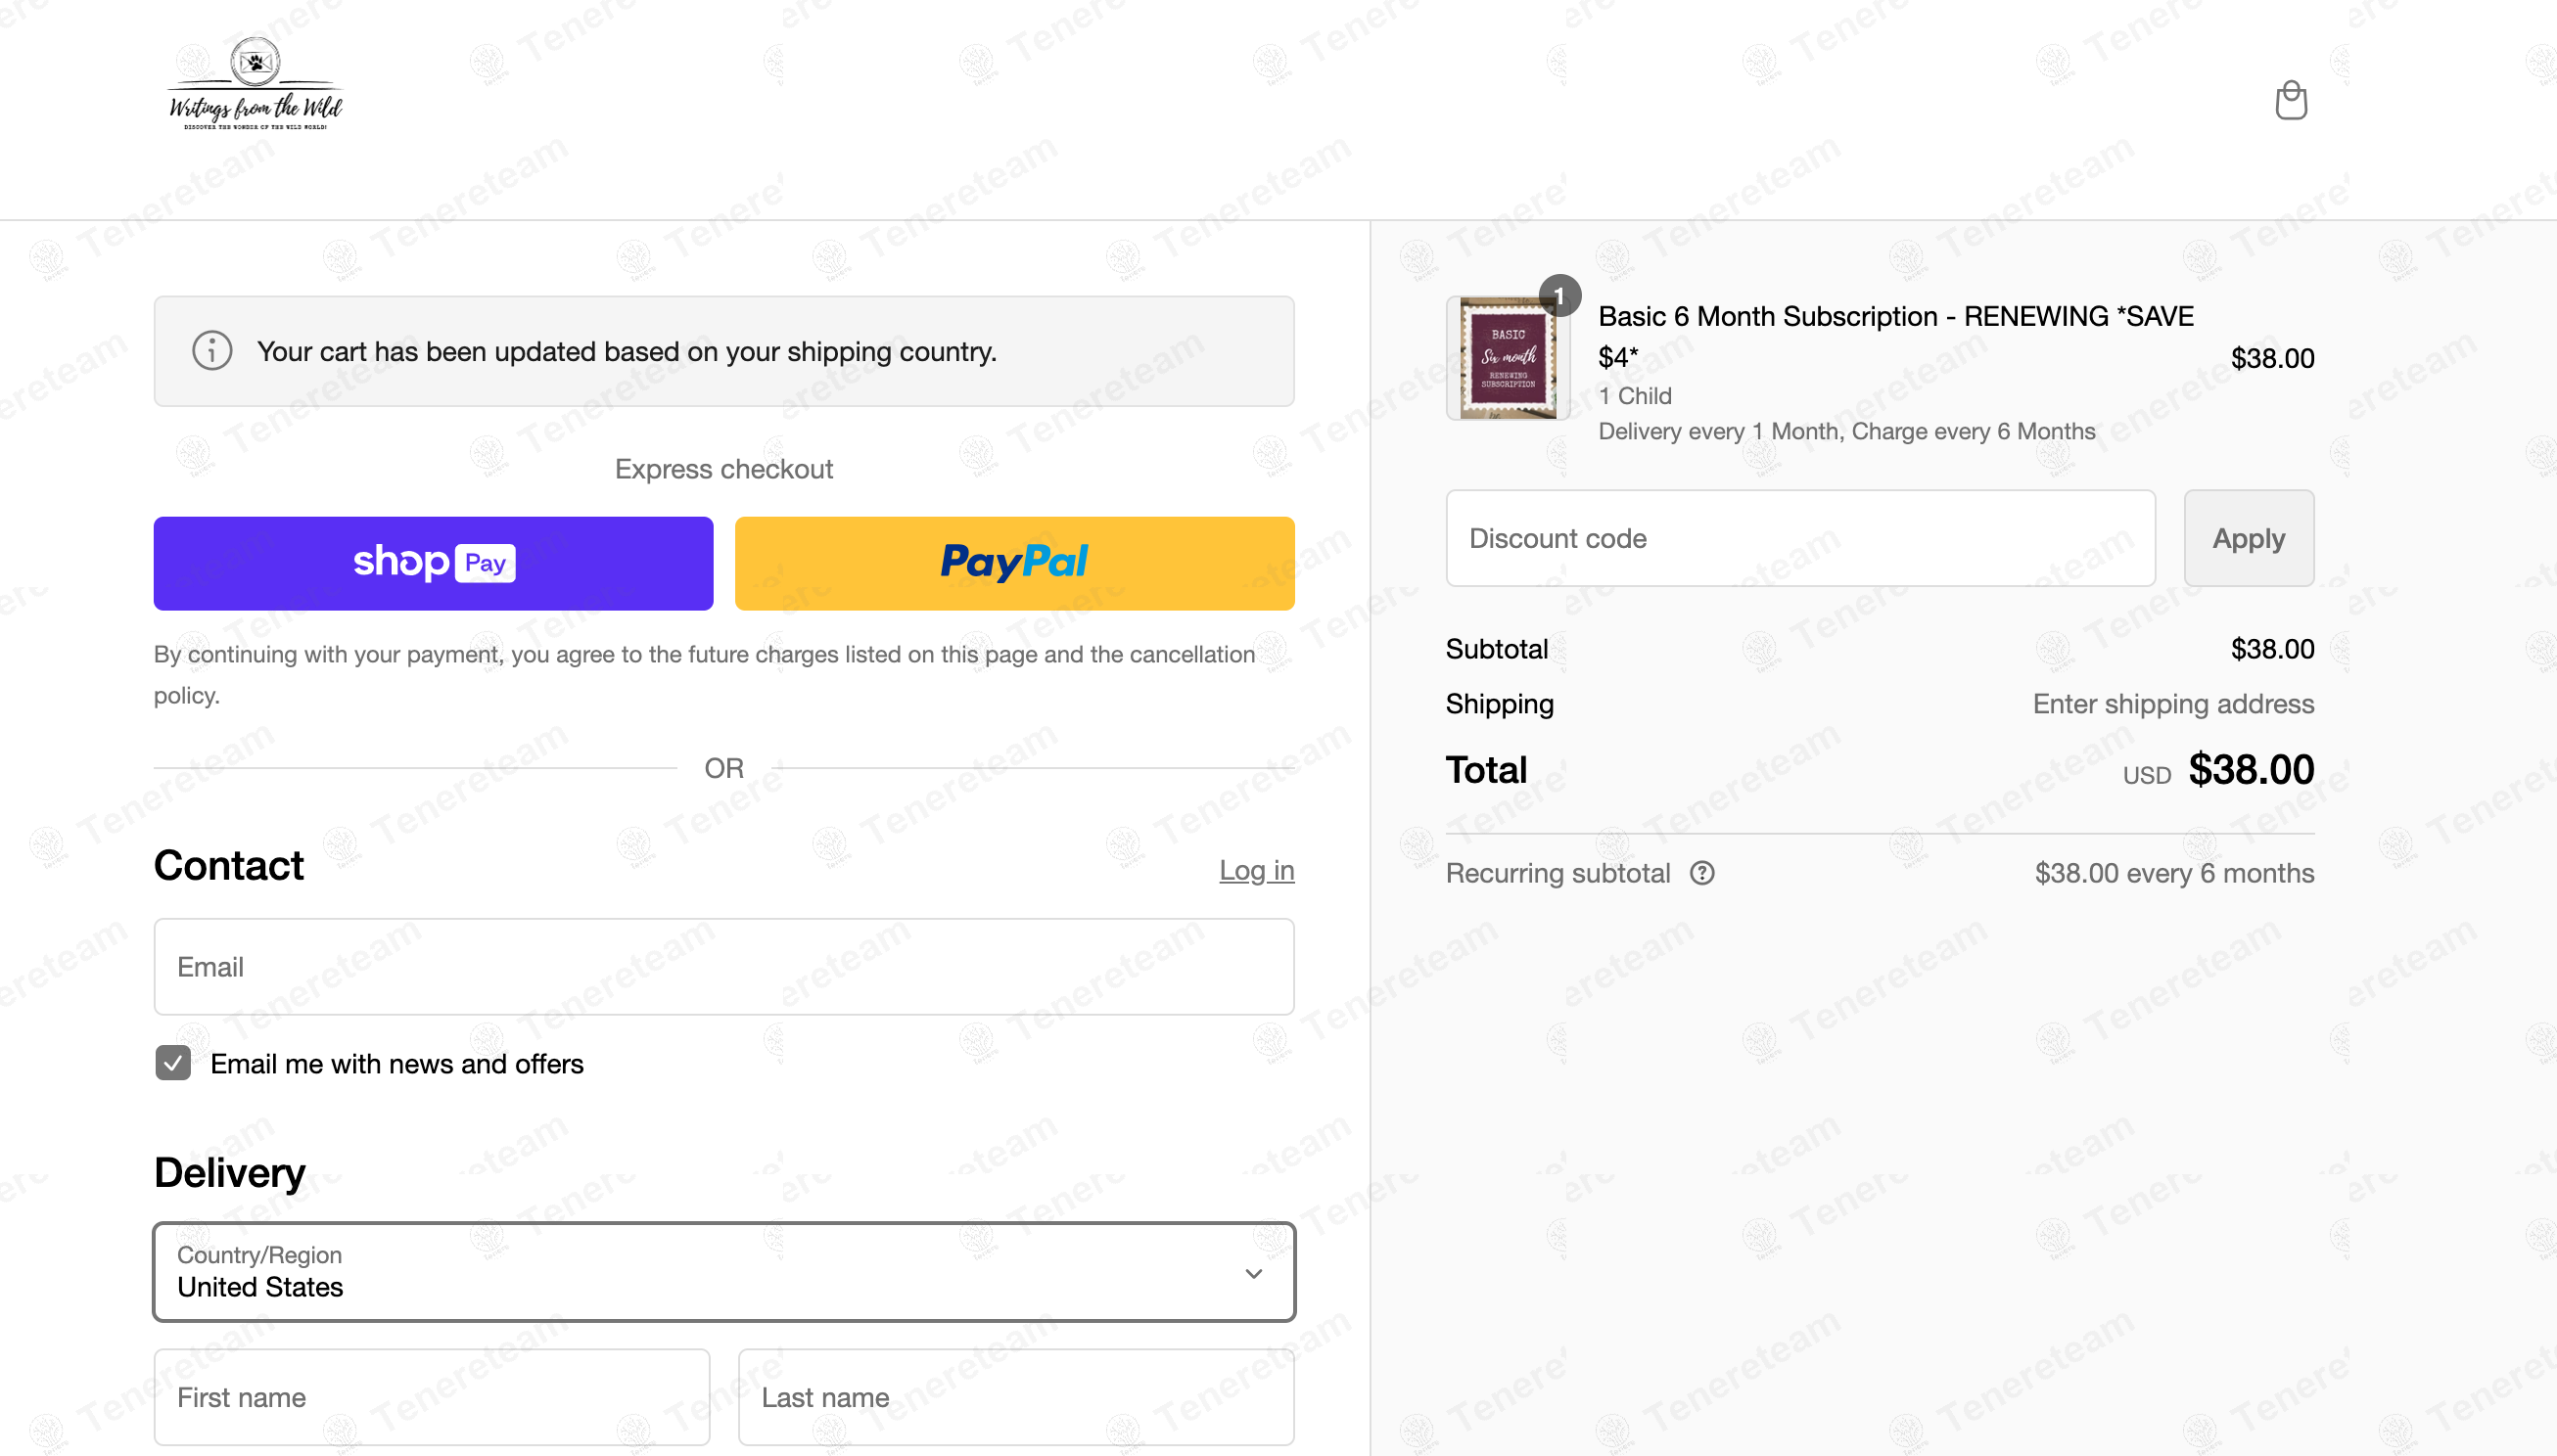Screen dimensions: 2557x1456
Task: Click the Recurring subtotal help icon
Action: pyautogui.click(x=1701, y=873)
